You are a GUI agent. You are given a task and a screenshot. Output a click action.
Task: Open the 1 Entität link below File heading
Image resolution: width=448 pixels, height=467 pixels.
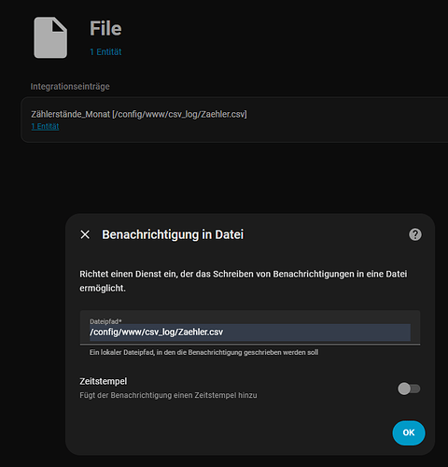(x=105, y=51)
